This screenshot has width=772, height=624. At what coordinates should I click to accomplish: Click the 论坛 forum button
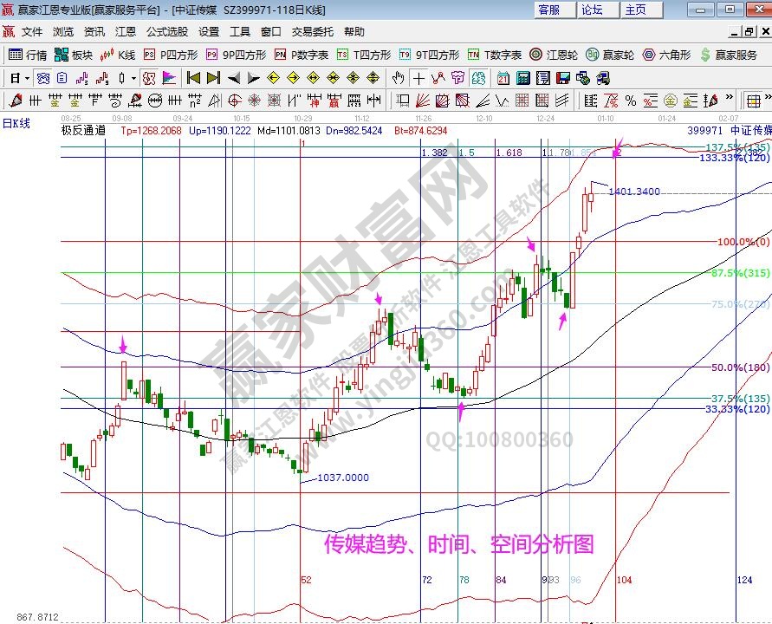592,10
